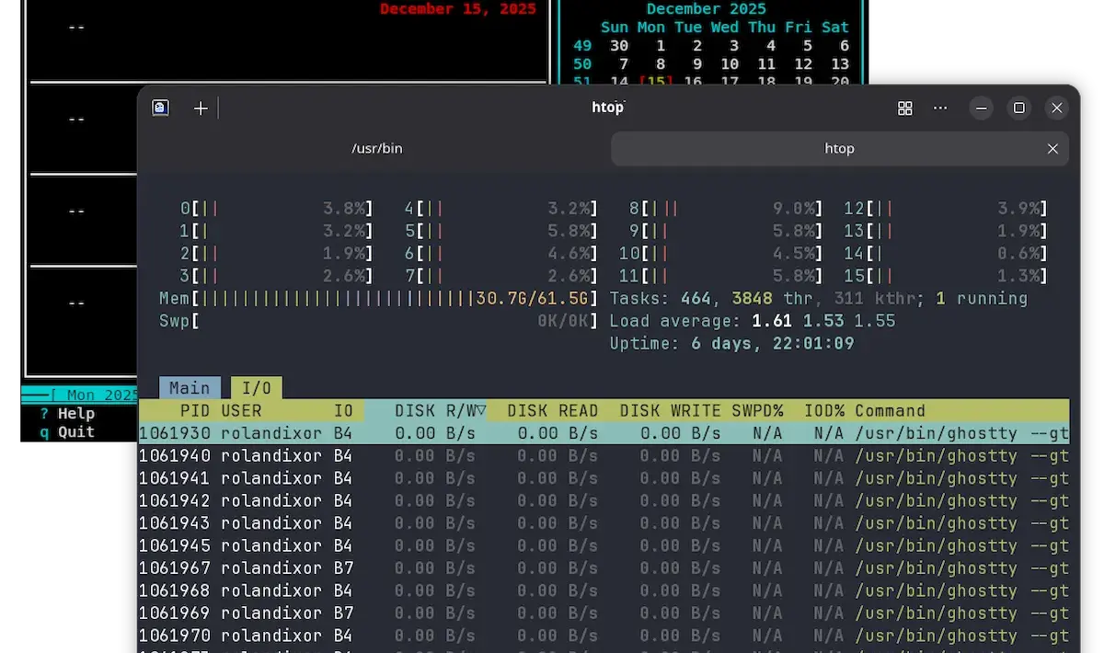
Task: Click week number 50 in calendar
Action: click(x=582, y=64)
